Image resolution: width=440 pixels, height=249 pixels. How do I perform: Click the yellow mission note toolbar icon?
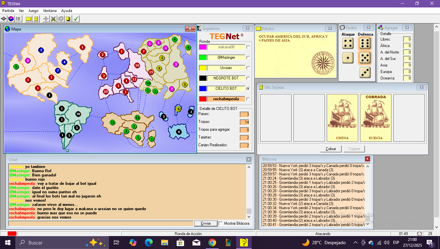point(28,19)
